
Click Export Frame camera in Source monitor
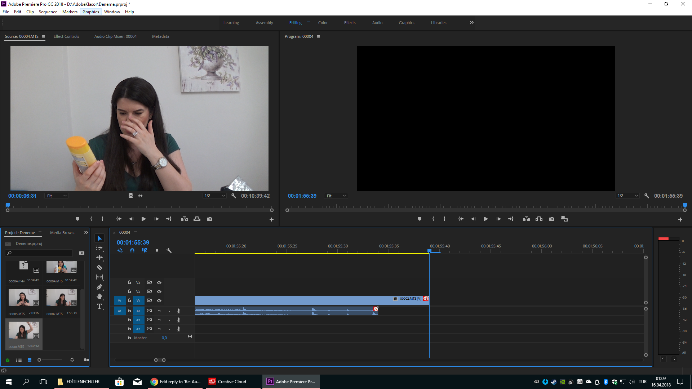coord(210,219)
